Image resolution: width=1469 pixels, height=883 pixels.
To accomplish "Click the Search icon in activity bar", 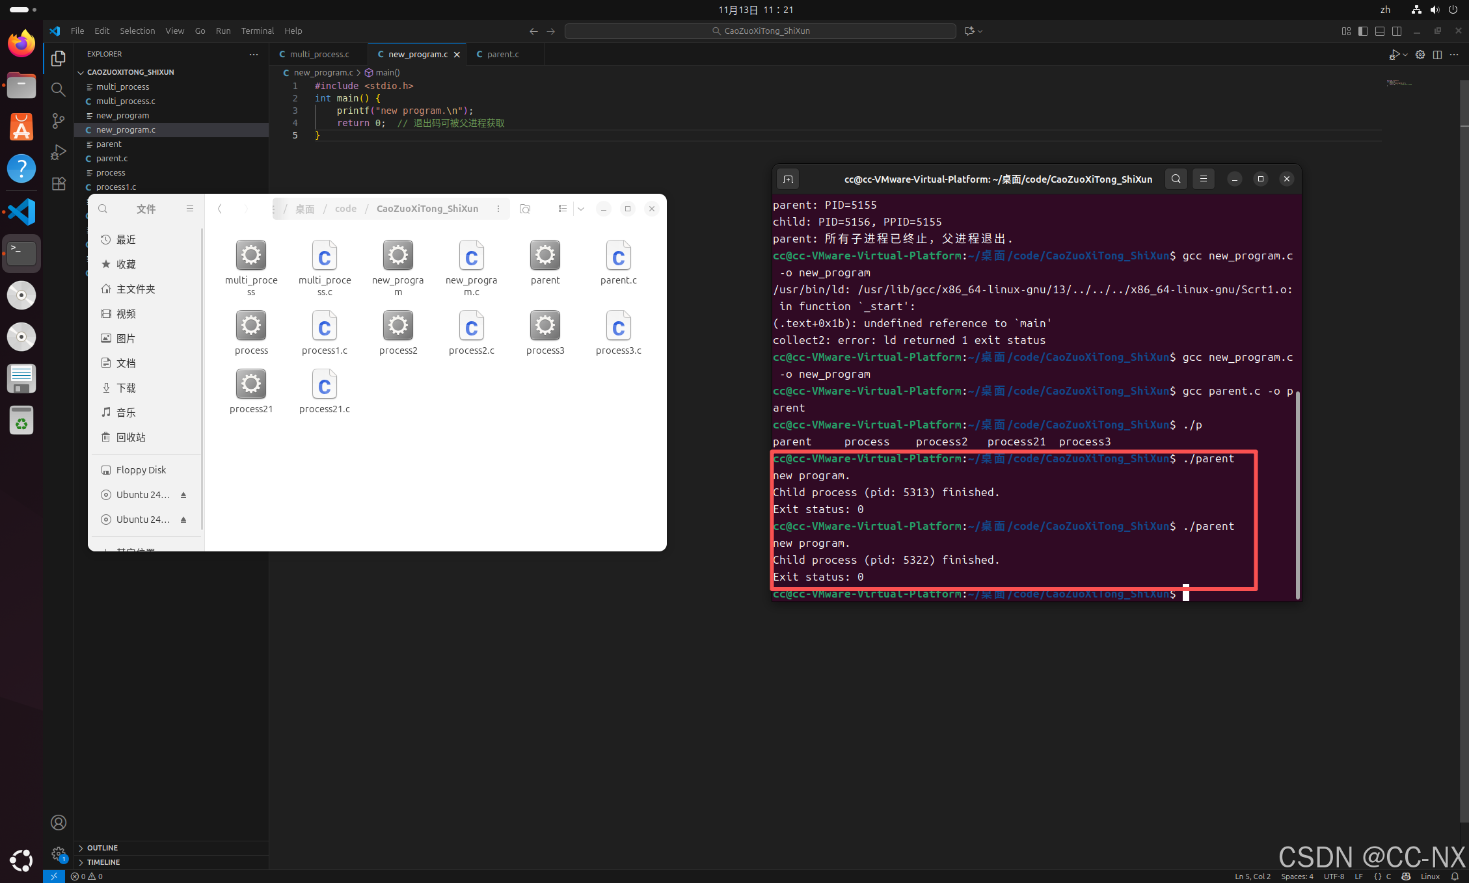I will pyautogui.click(x=59, y=89).
